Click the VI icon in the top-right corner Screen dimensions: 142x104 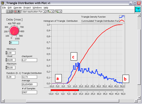(138, 10)
